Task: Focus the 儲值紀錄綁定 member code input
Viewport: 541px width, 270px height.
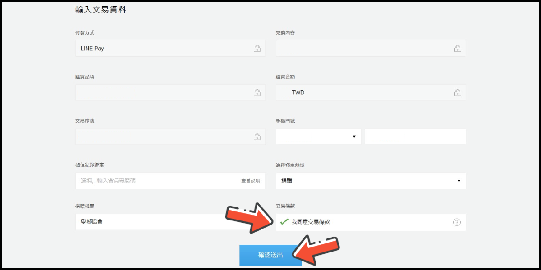Action: point(170,181)
